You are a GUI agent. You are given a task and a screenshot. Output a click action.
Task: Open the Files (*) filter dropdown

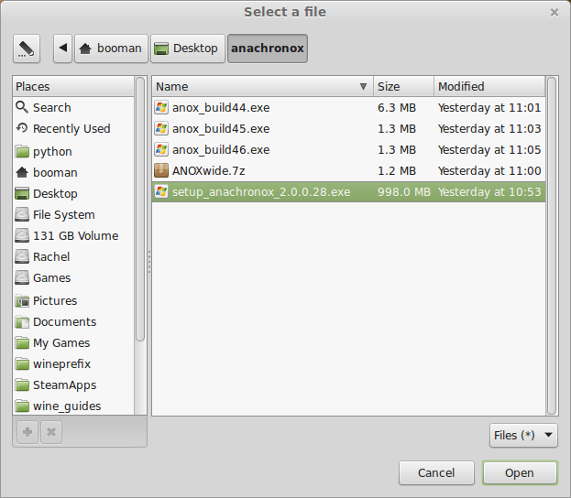point(523,435)
